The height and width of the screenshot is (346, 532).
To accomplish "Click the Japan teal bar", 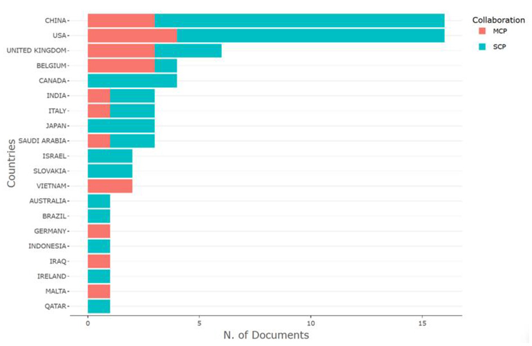I will click(121, 125).
